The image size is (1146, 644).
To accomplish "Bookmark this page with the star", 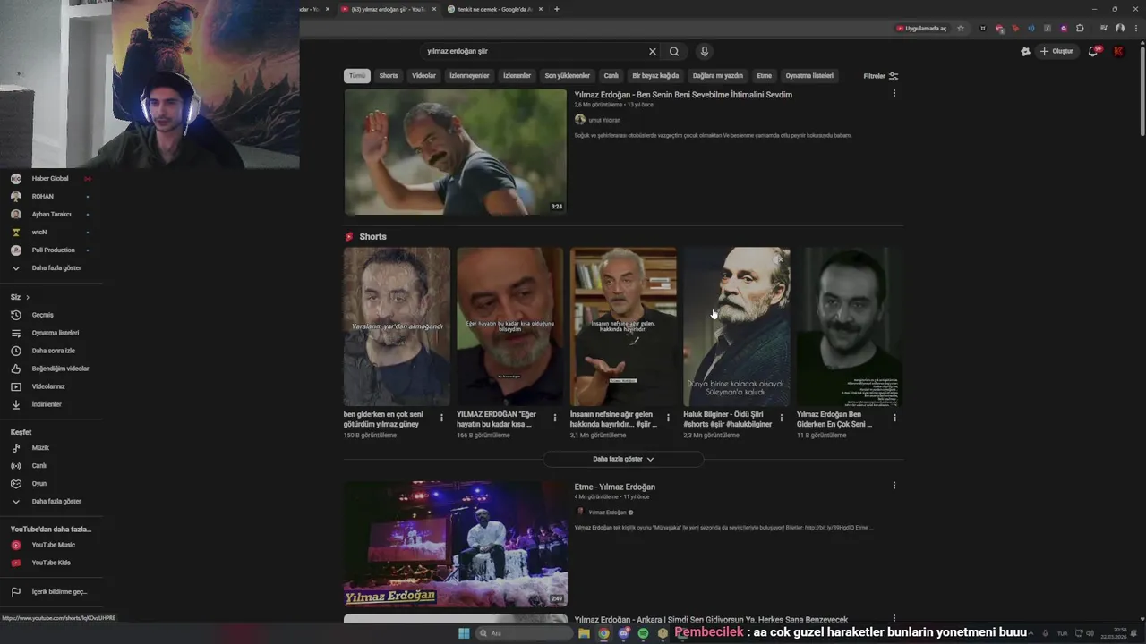I will point(961,29).
